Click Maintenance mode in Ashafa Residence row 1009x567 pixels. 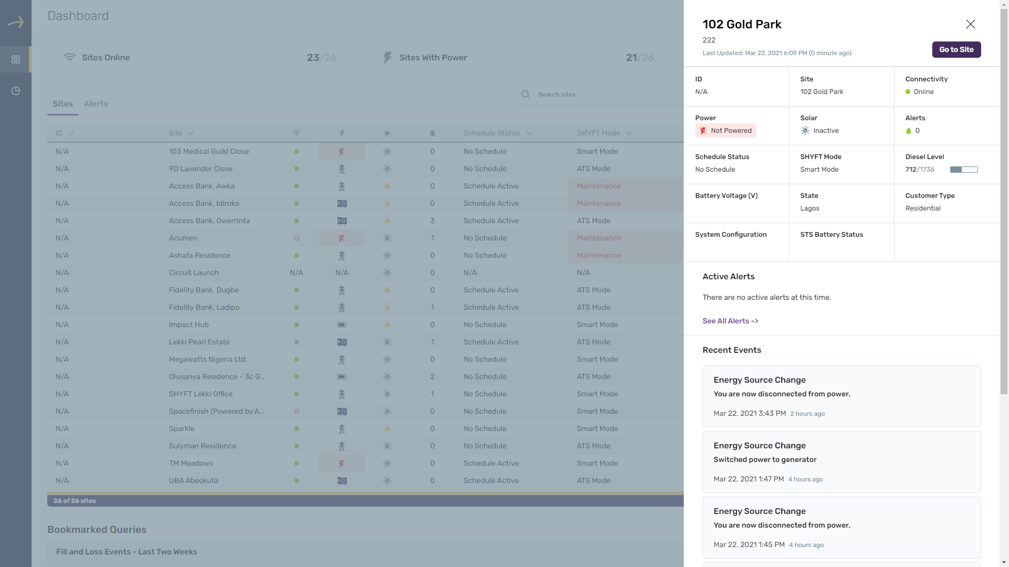click(x=599, y=256)
